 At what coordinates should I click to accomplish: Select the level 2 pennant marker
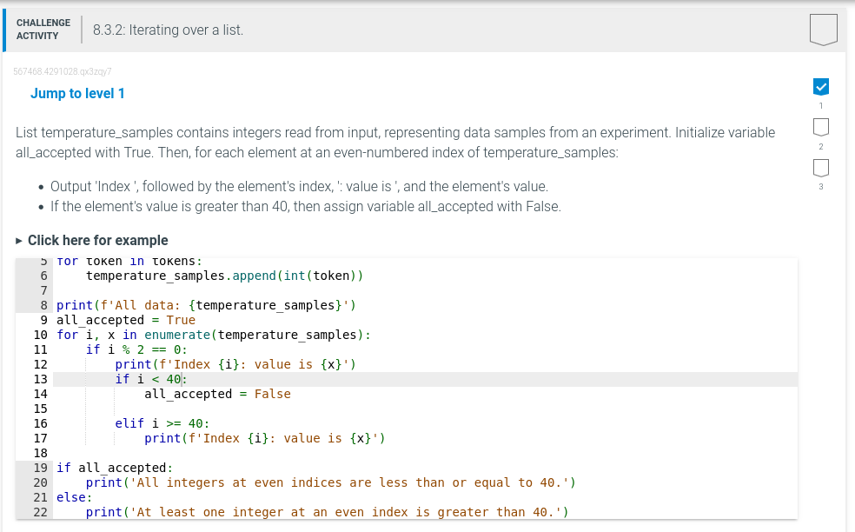coord(820,127)
